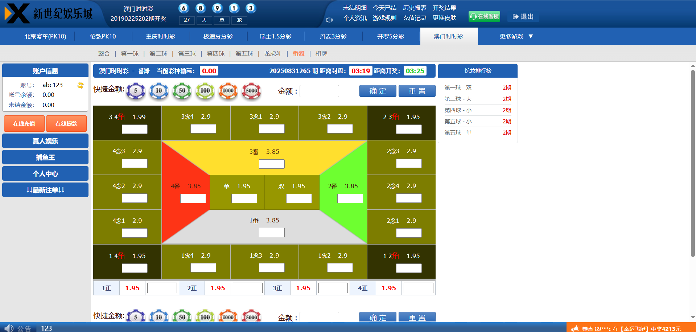
Task: Open 在线客服 online support
Action: 484,16
